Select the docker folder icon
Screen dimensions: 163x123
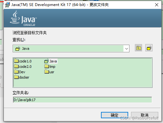pos(16,77)
